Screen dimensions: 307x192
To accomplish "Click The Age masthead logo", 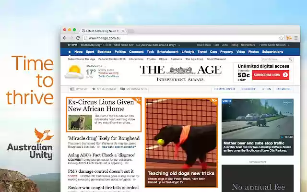I will pyautogui.click(x=180, y=73).
